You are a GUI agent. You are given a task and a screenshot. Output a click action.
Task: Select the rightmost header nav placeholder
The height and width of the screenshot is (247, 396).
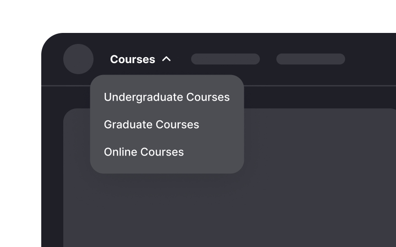[310, 59]
